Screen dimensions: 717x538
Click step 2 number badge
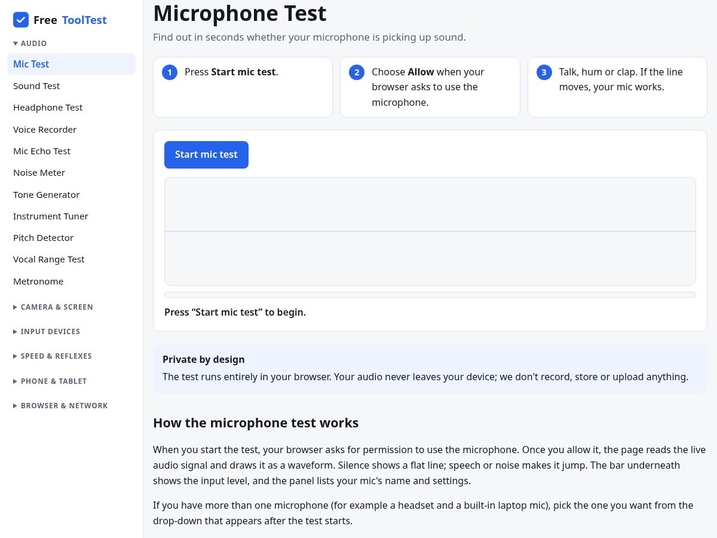click(x=357, y=72)
